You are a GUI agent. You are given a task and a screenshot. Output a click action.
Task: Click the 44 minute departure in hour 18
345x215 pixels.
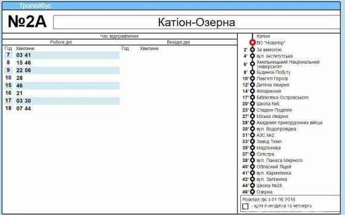tap(27, 108)
